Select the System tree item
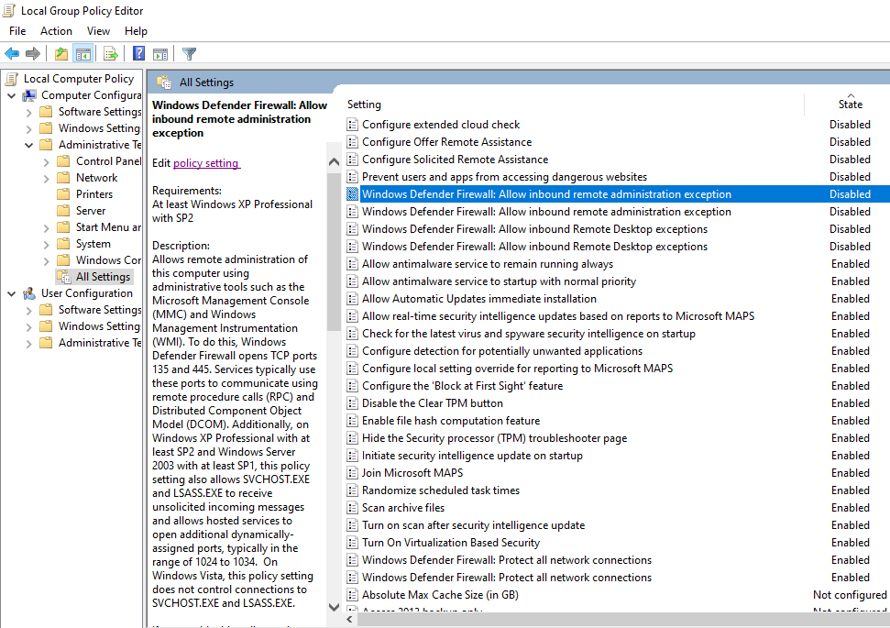Image resolution: width=890 pixels, height=628 pixels. point(93,244)
